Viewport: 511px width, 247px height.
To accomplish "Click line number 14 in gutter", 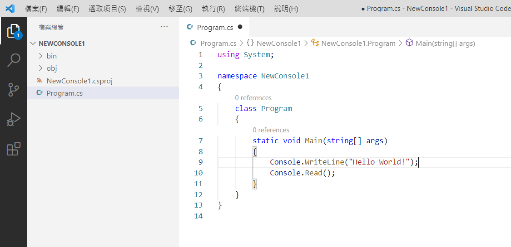I will (198, 216).
